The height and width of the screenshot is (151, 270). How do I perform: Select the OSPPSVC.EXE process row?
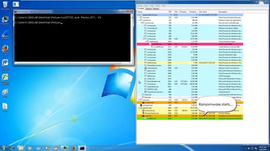coord(190,89)
